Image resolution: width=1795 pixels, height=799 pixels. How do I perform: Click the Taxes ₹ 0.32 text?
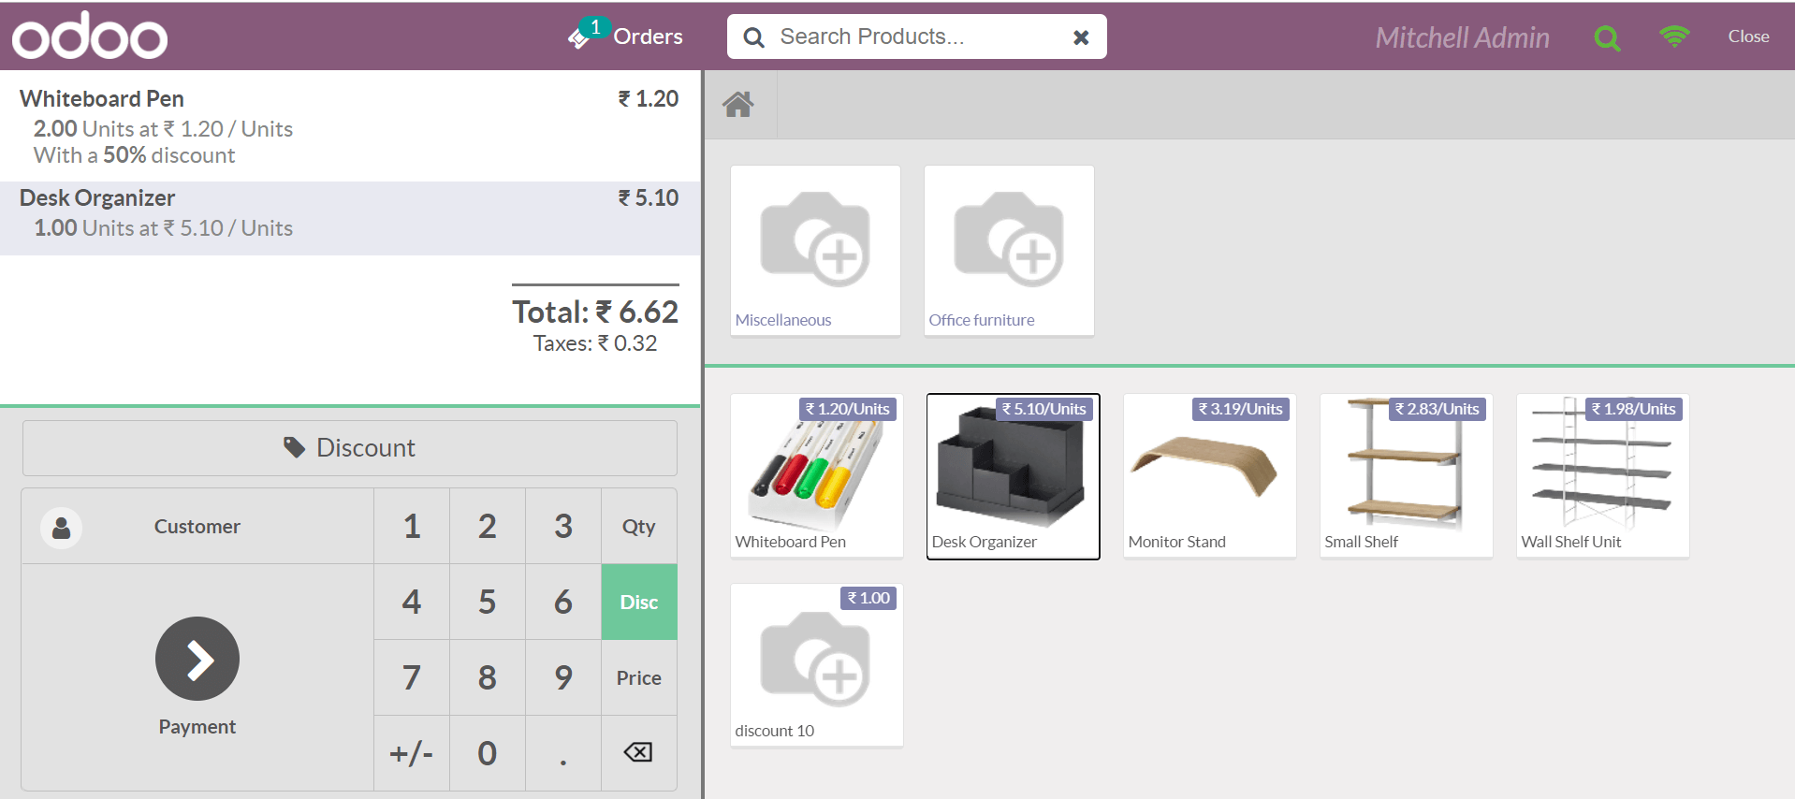(x=595, y=343)
